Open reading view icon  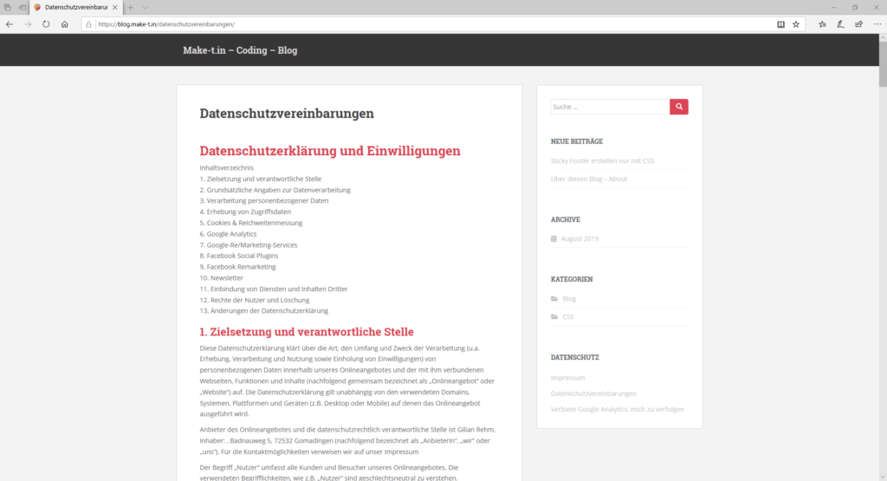(x=780, y=24)
